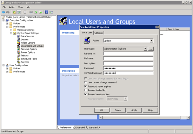Open the View menu

[20, 7]
